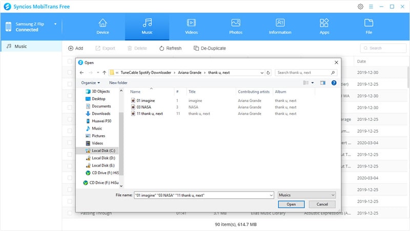Toggle the preview pane icon
Viewport: 410px width, 231px height.
(x=323, y=82)
